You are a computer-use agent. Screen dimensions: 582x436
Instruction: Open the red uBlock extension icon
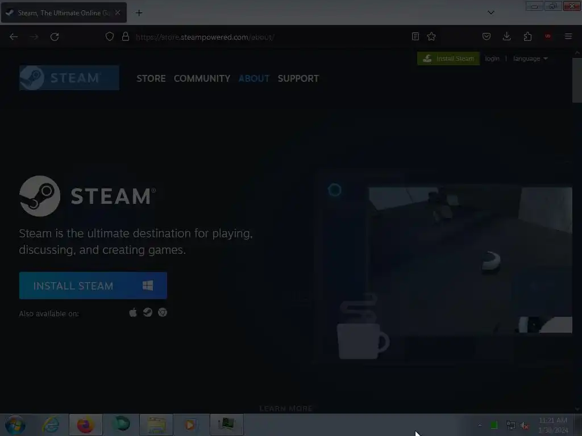pos(548,36)
